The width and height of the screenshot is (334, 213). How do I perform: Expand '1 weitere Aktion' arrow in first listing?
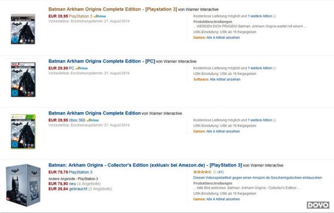(x=274, y=16)
